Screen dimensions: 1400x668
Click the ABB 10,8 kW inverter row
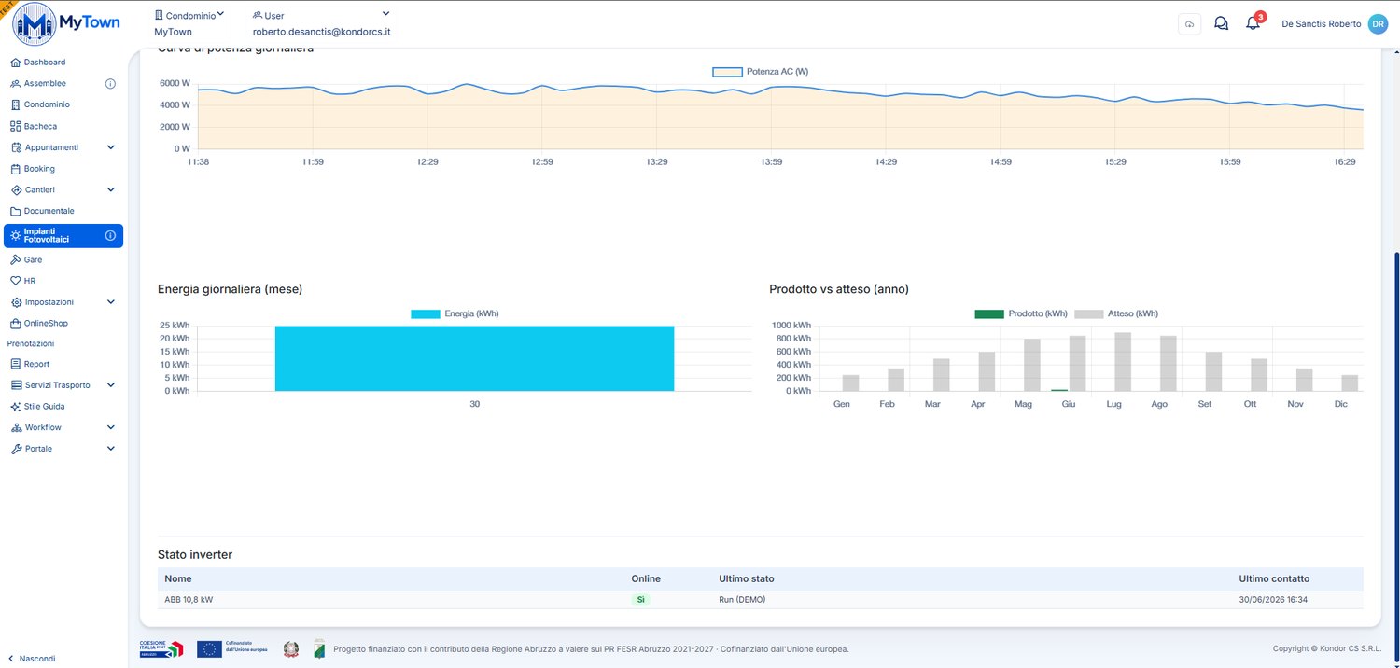(x=760, y=600)
